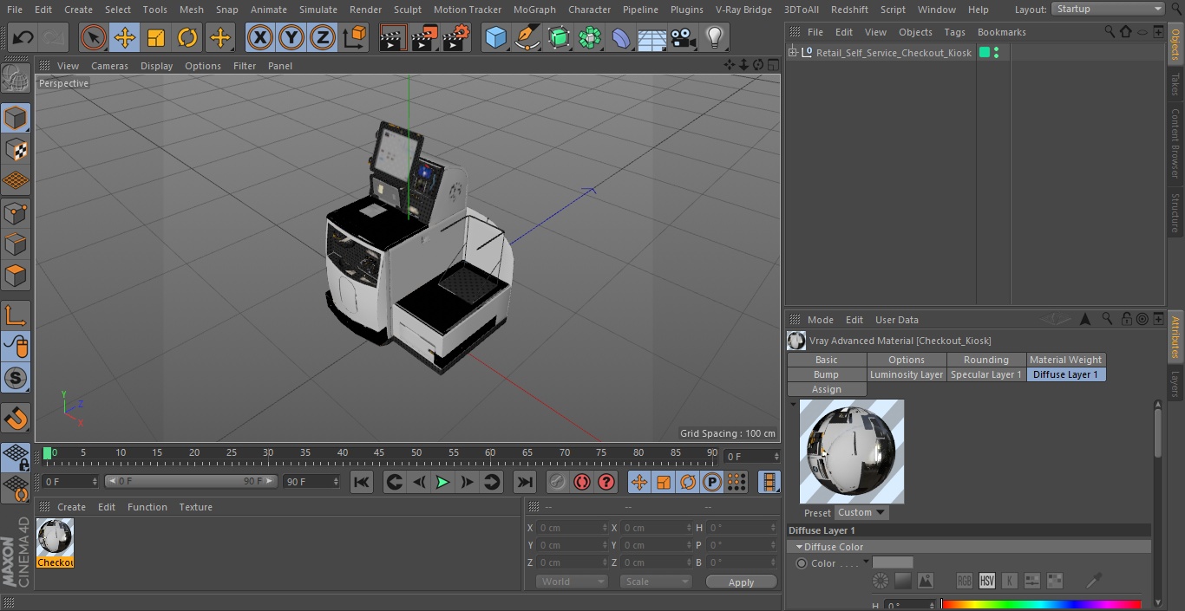Add a Light object
The width and height of the screenshot is (1185, 611).
coord(715,37)
